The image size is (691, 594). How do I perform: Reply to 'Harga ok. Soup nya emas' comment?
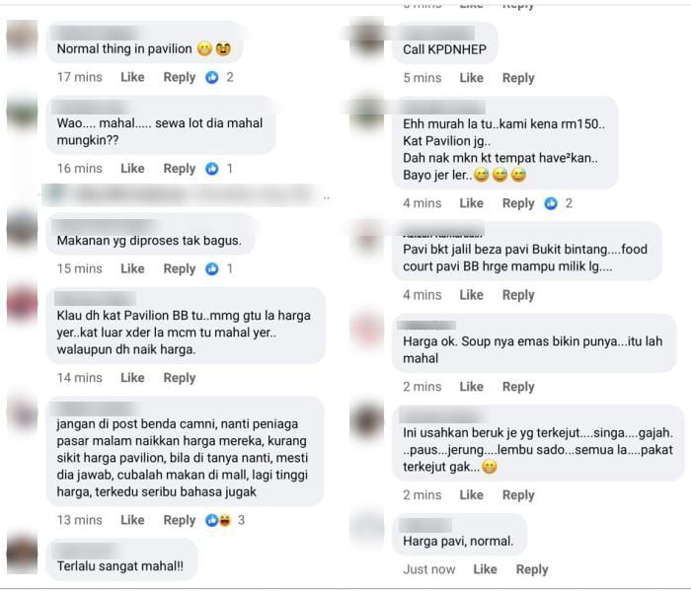point(518,387)
